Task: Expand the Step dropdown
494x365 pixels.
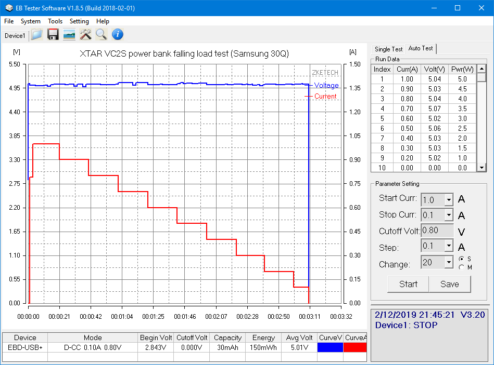Action: 449,245
